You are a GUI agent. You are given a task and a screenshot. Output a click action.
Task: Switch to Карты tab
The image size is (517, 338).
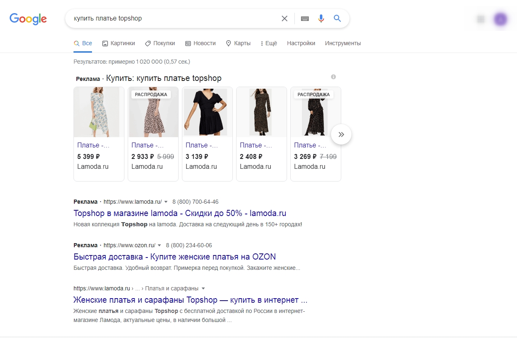[x=238, y=43]
